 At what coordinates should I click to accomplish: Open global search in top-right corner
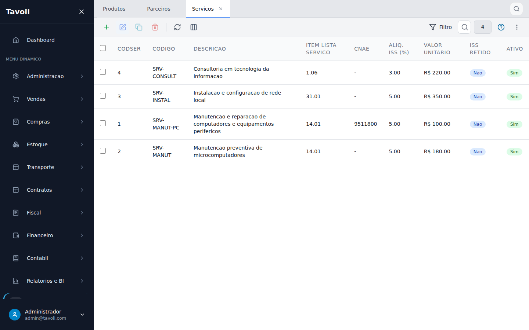tap(517, 9)
